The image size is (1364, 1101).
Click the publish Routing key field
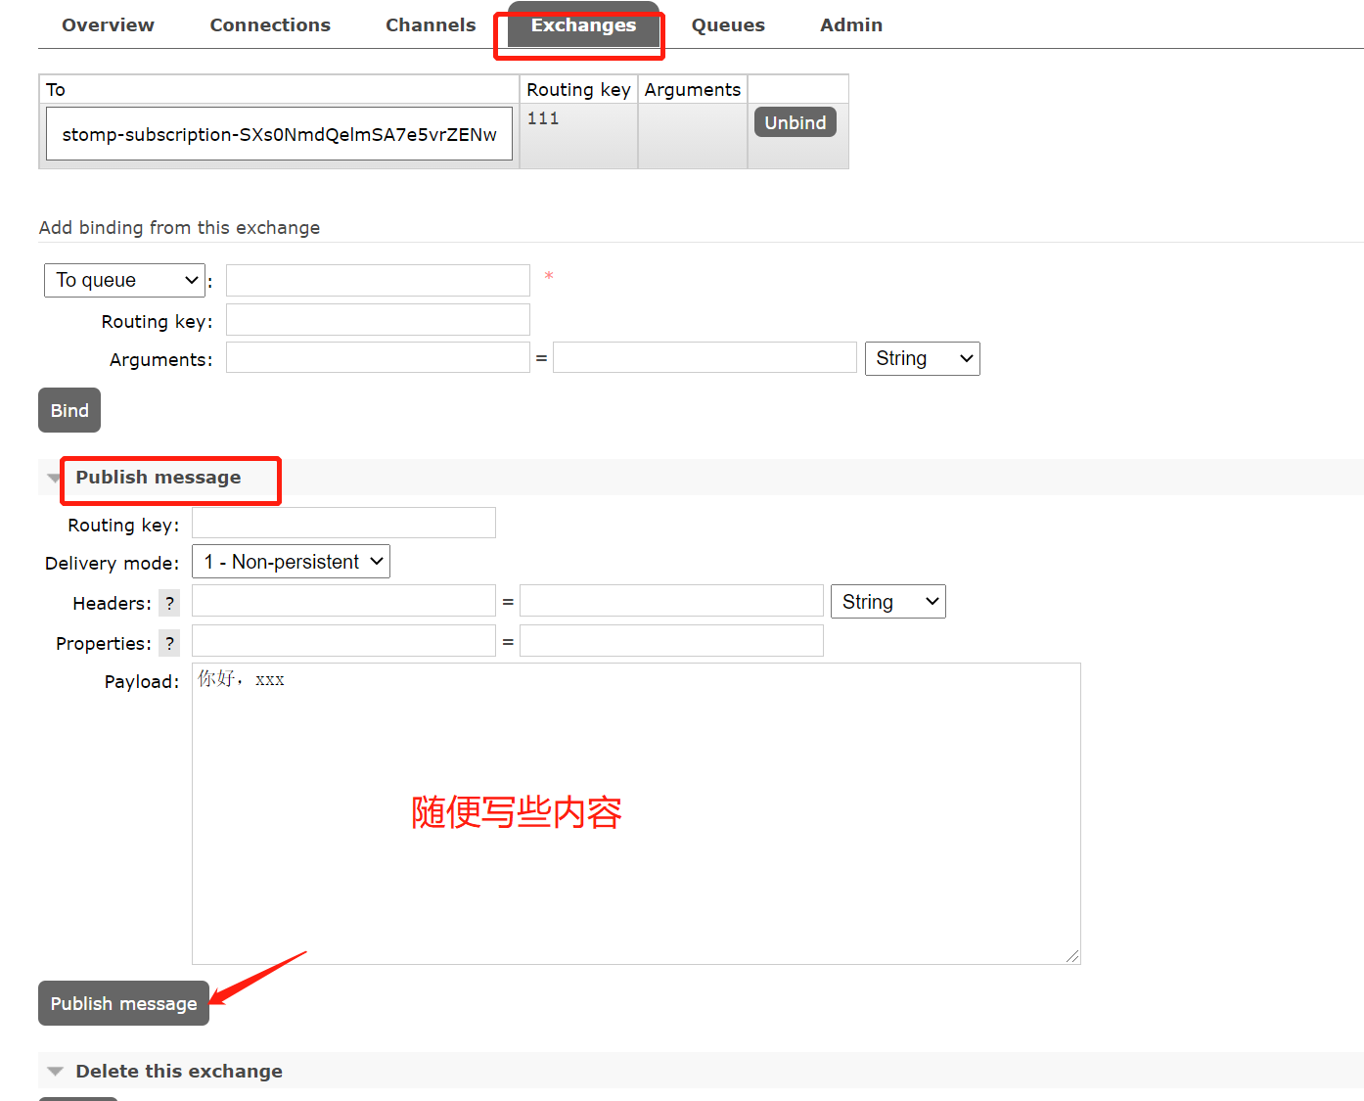343,523
